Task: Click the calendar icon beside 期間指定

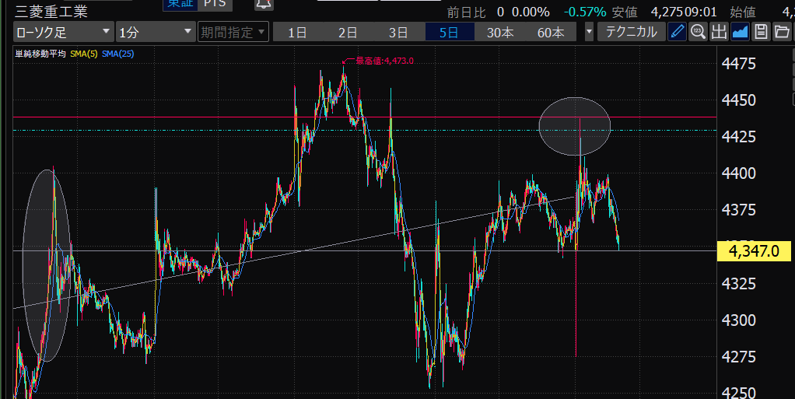Action: tap(262, 32)
